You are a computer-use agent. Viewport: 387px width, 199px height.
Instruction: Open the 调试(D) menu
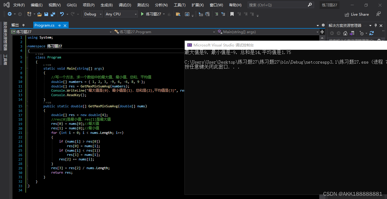tap(125, 5)
